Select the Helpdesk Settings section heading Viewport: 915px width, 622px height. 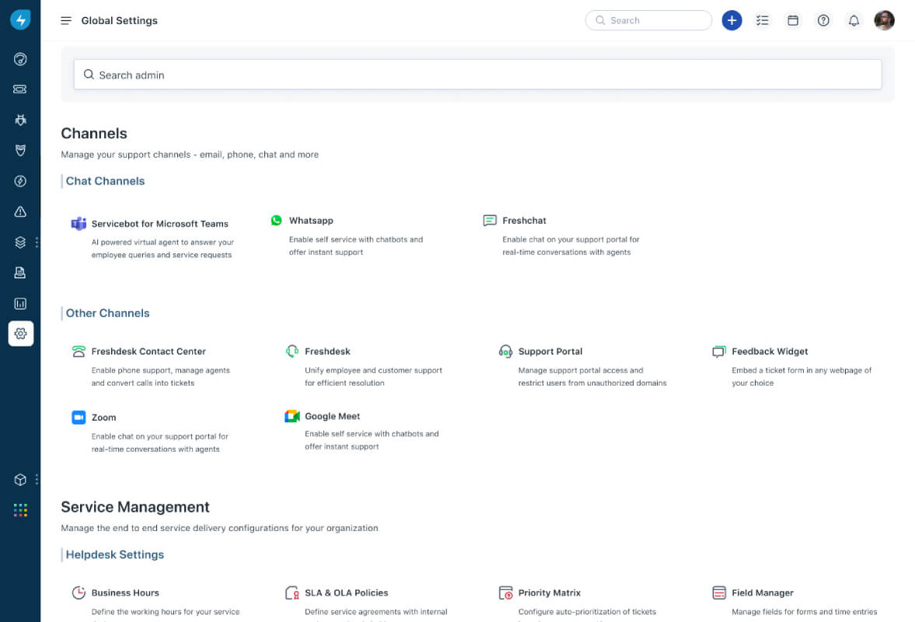(115, 555)
